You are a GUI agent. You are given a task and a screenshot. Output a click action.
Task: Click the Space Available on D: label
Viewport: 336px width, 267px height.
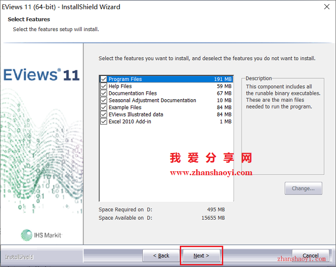coord(126,218)
